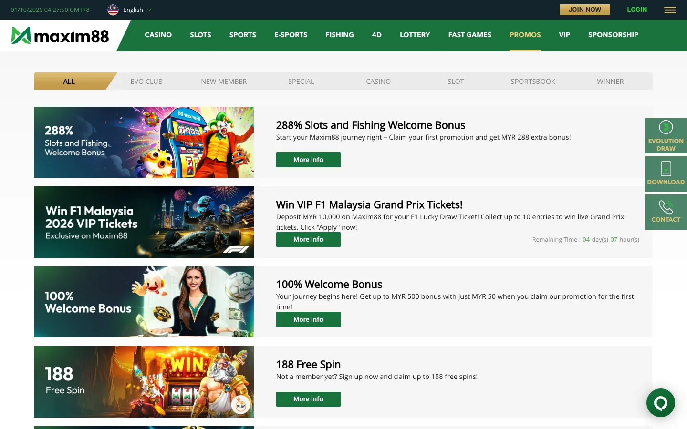687x429 pixels.
Task: Open the hamburger menu icon
Action: click(x=670, y=10)
